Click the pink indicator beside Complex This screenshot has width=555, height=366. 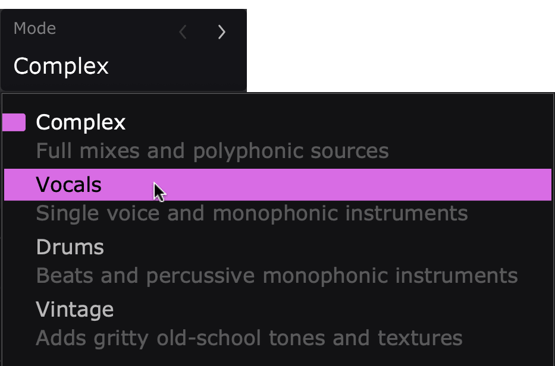click(x=14, y=122)
